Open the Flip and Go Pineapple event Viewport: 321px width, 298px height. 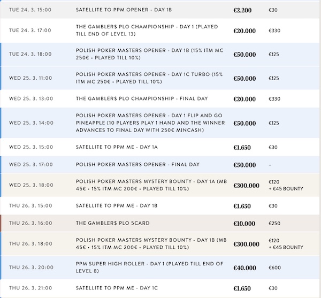[x=149, y=123]
